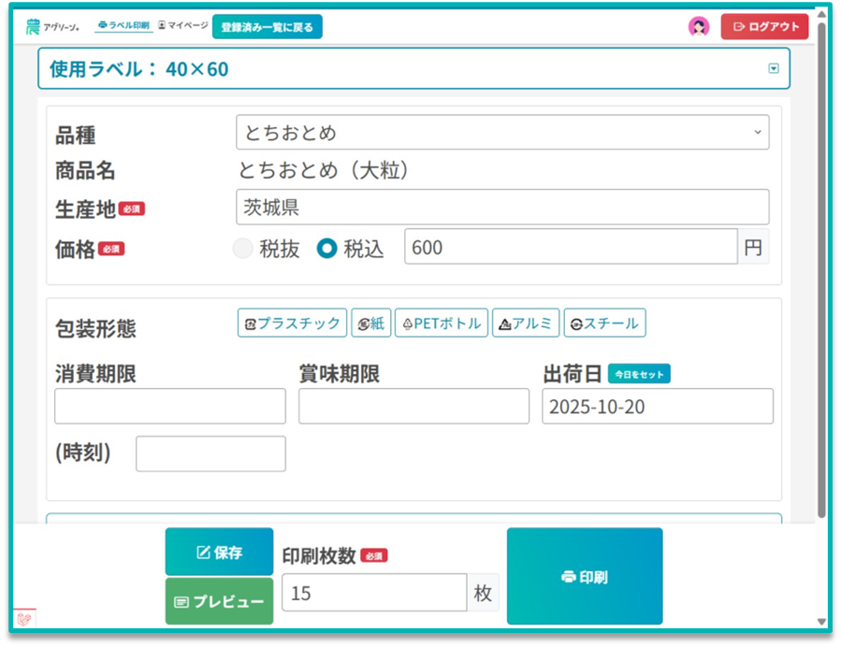Click the 印刷枚数 input field
Screen dimensions: 841x647
point(373,593)
